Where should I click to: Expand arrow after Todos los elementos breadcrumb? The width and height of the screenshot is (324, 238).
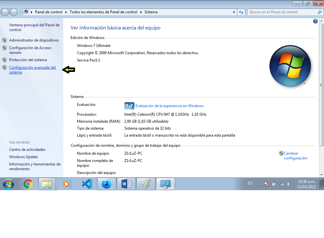141,12
